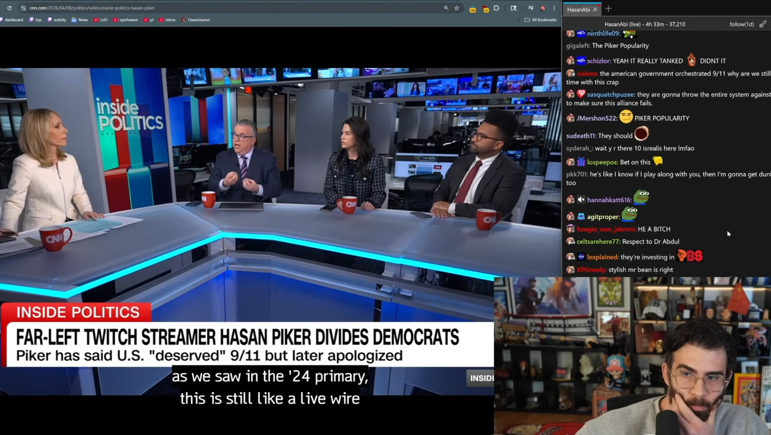771x435 pixels.
Task: Click the follow(1d) chat mode label
Action: [741, 24]
